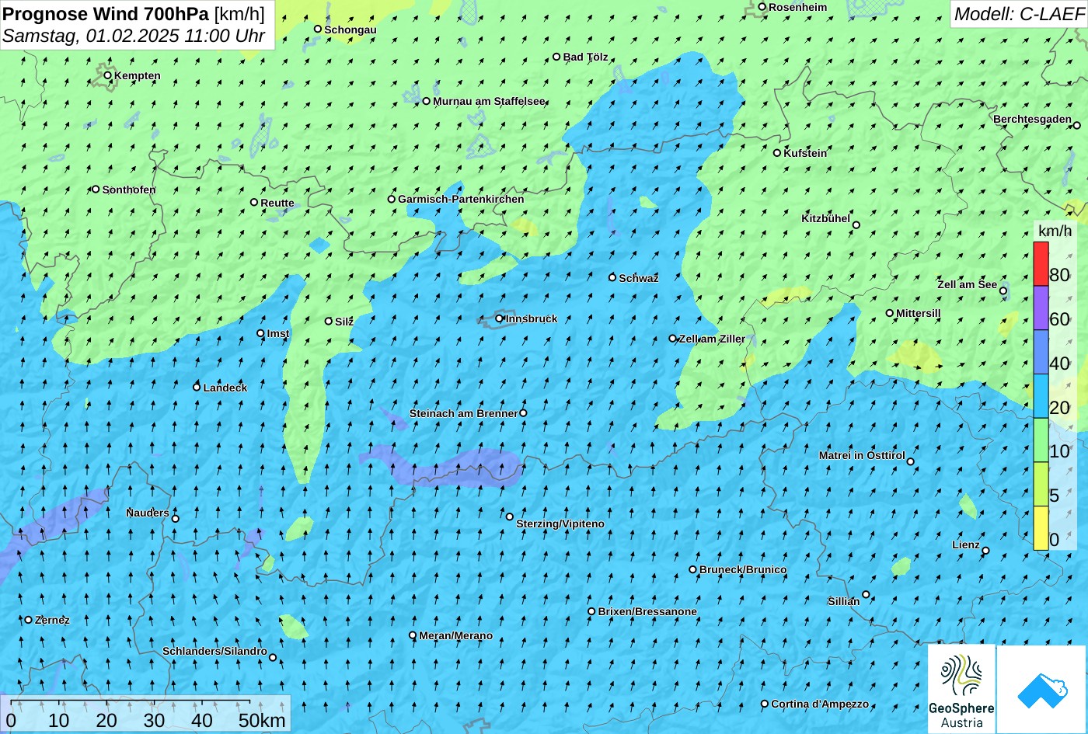Click the Lienz label text
1088x734 pixels.
[966, 544]
